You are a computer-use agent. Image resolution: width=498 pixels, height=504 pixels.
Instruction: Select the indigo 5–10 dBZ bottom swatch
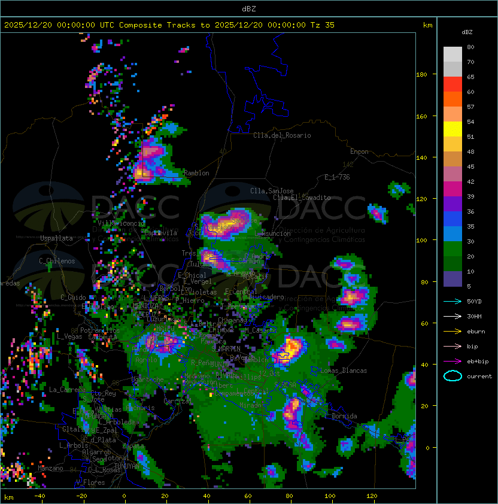[x=453, y=279]
